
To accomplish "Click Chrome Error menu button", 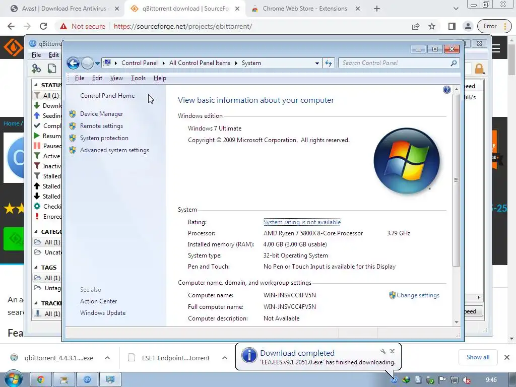I will [495, 26].
